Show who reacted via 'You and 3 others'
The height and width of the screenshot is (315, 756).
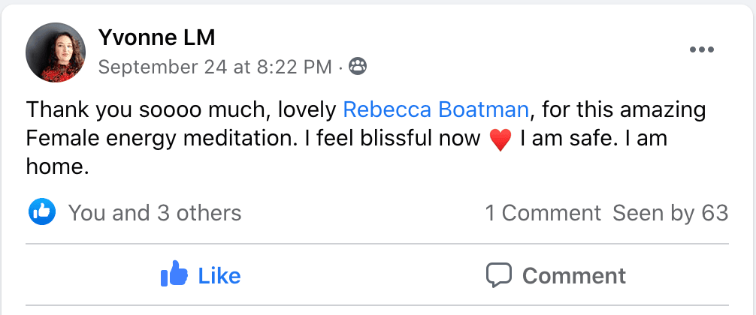pyautogui.click(x=155, y=213)
